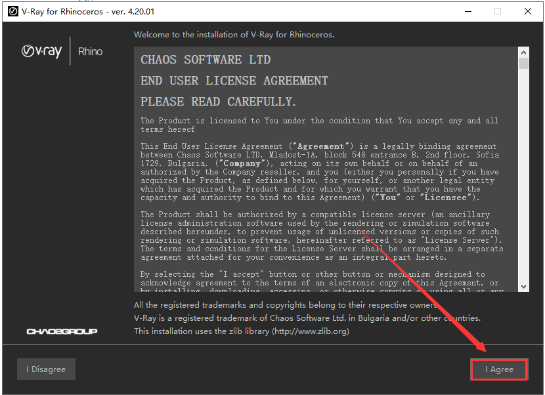
Task: Minimize the V-Ray installer window
Action: [468, 11]
